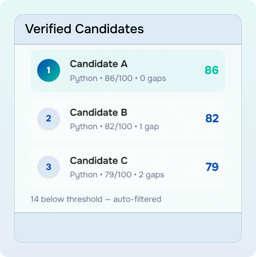The image size is (256, 257).
Task: Click the large blue 82 score
Action: click(212, 119)
